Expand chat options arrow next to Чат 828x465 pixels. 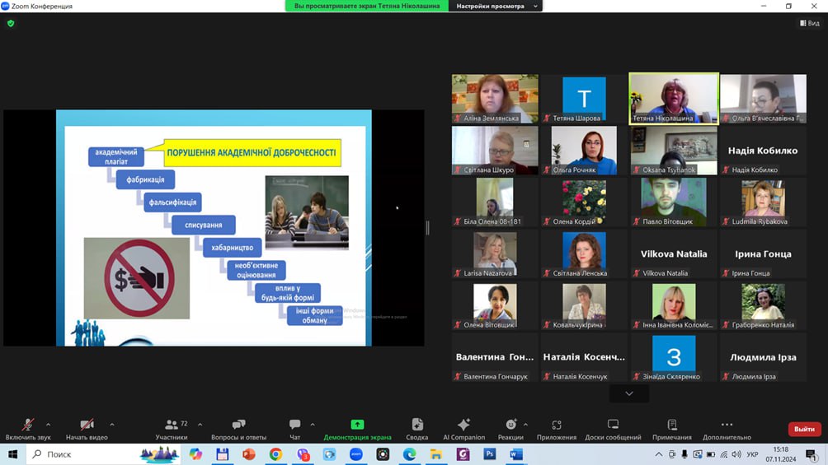pyautogui.click(x=313, y=425)
